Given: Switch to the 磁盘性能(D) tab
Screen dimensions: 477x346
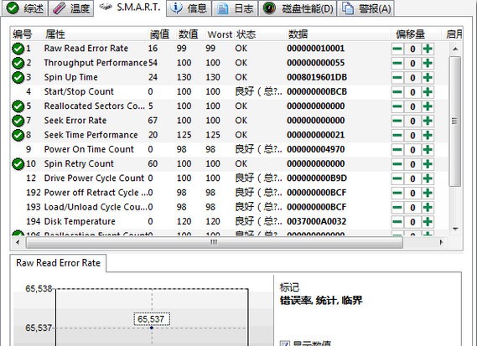Looking at the screenshot, I should [298, 8].
